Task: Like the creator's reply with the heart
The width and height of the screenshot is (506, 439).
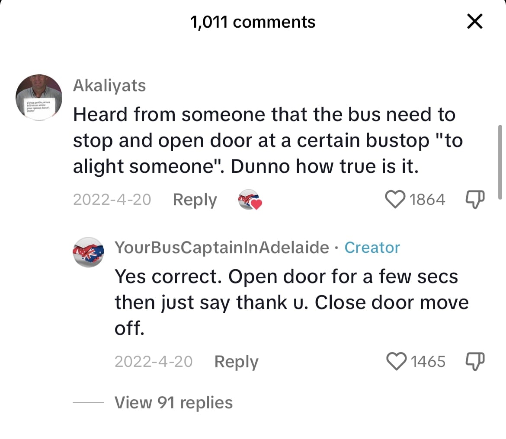Action: (396, 361)
